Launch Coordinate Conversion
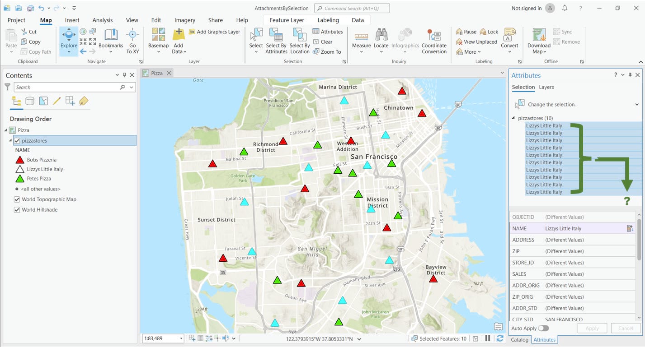The image size is (645, 347). coord(434,41)
